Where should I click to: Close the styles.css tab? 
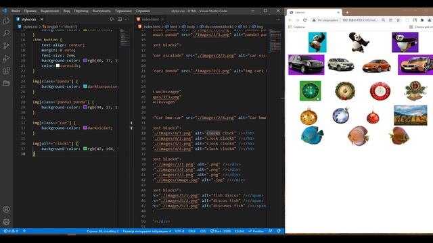click(x=42, y=20)
